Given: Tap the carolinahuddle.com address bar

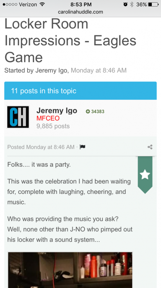Looking at the screenshot, I should [80, 12].
